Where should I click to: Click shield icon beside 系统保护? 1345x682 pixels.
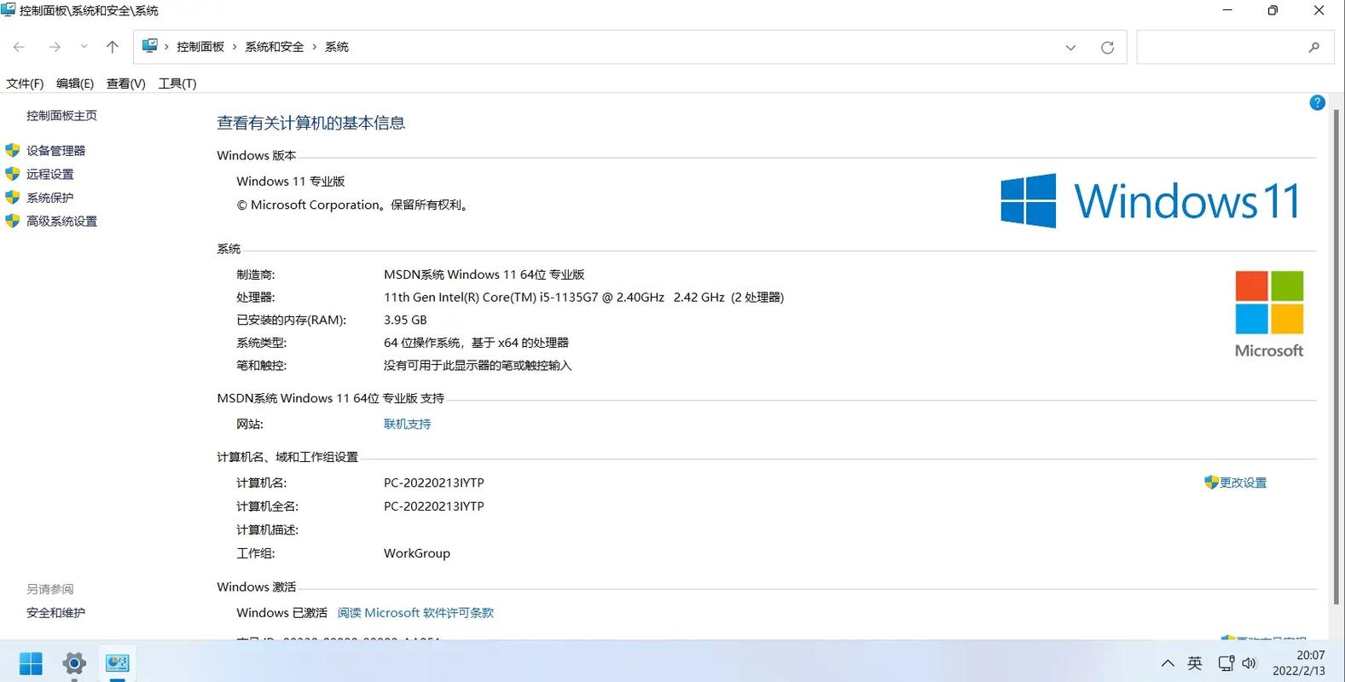click(12, 197)
